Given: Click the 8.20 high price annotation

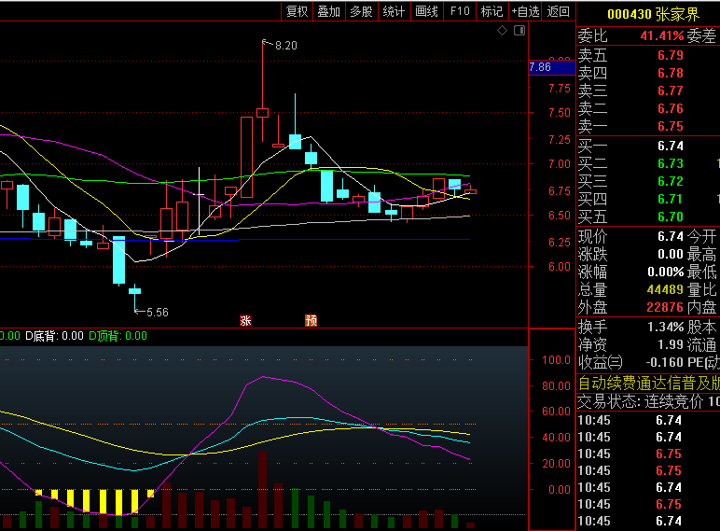Looking at the screenshot, I should click(285, 45).
